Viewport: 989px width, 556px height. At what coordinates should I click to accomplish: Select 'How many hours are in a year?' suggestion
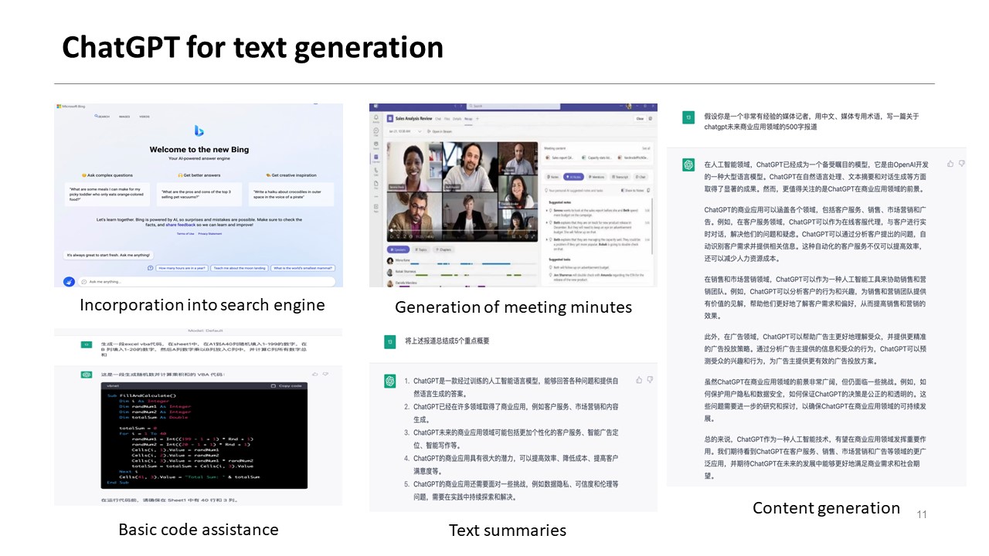coord(182,268)
